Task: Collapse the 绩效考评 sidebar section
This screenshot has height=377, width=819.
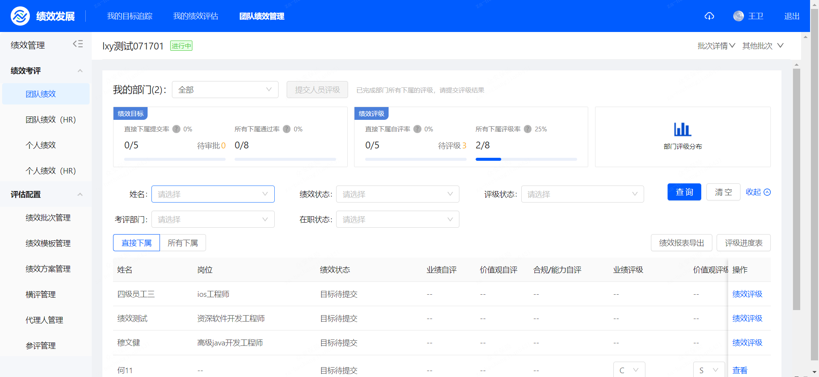Action: [x=80, y=71]
